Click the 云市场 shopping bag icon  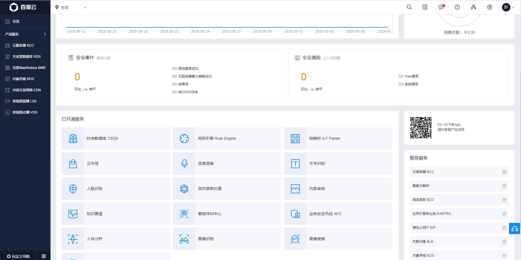point(73,163)
